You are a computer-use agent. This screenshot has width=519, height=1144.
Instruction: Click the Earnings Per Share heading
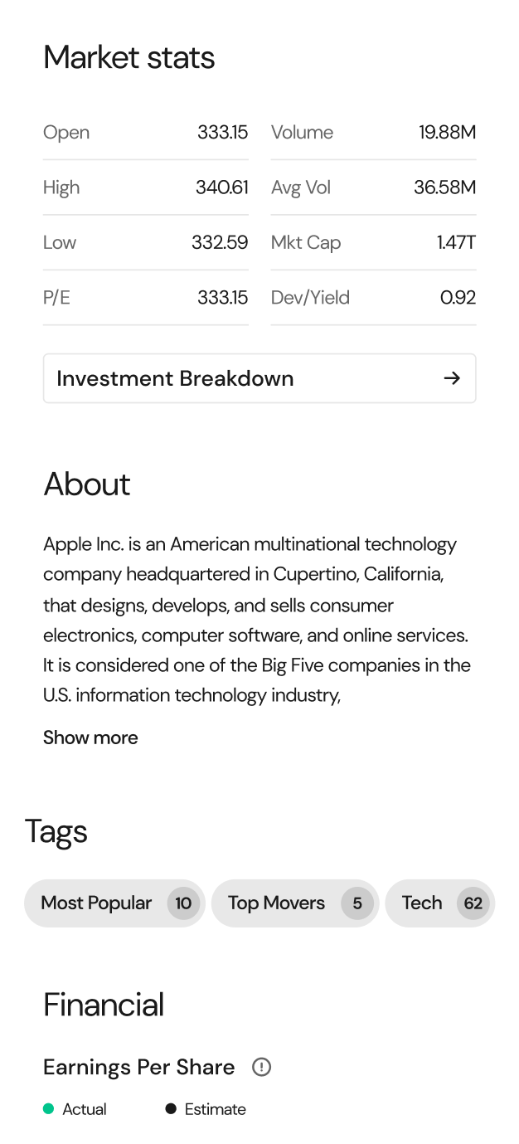click(139, 1067)
